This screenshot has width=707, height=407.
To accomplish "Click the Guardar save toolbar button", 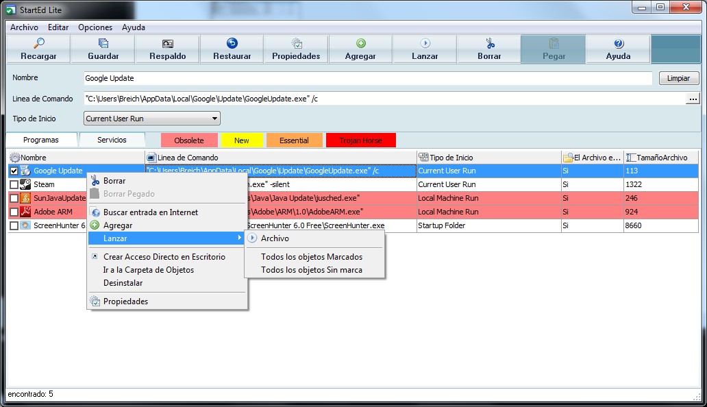I will click(103, 49).
